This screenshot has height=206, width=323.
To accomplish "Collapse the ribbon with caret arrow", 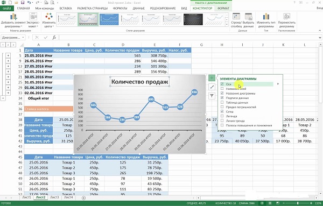I will (x=320, y=31).
